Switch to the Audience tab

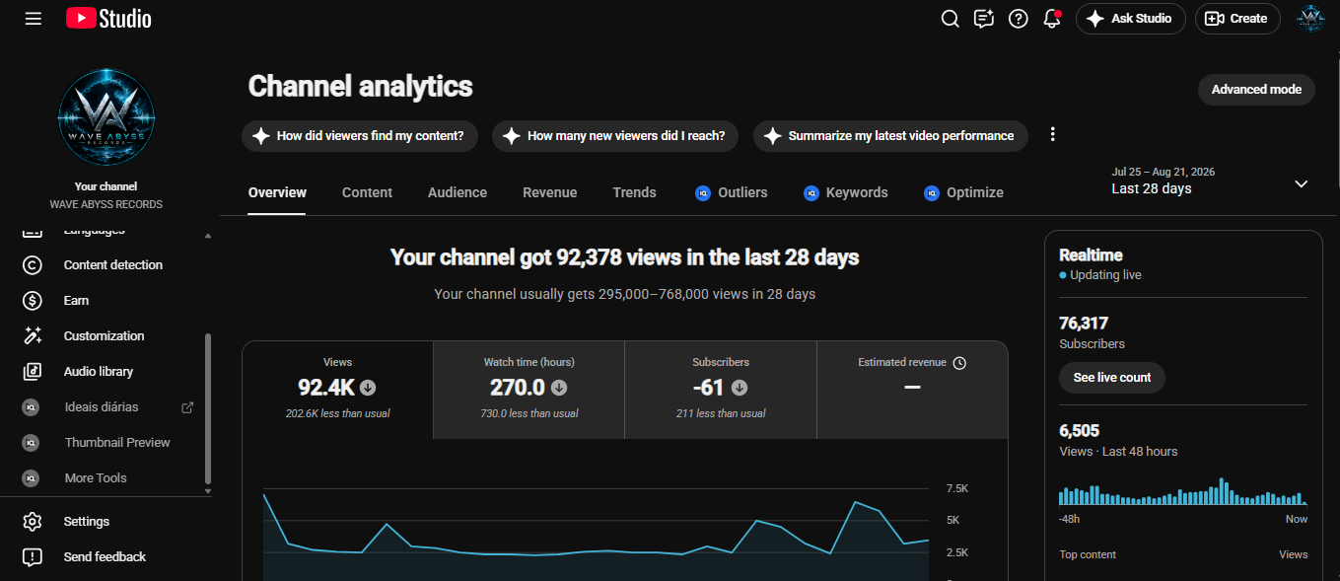click(458, 192)
